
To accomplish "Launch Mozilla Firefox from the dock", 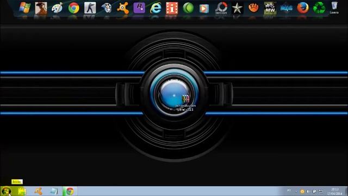I will point(303,8).
